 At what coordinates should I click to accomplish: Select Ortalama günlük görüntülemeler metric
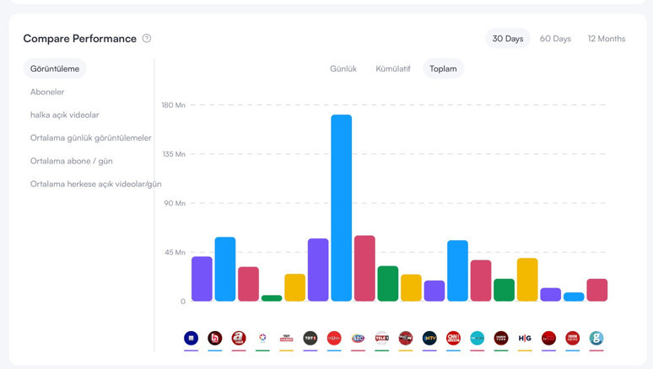coord(91,138)
